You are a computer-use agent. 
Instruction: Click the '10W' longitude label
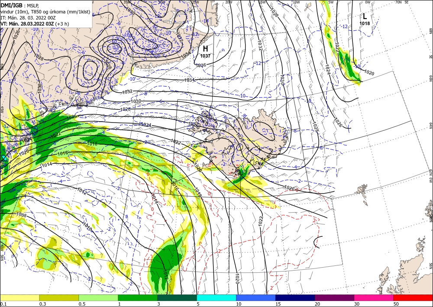pyautogui.click(x=296, y=2)
